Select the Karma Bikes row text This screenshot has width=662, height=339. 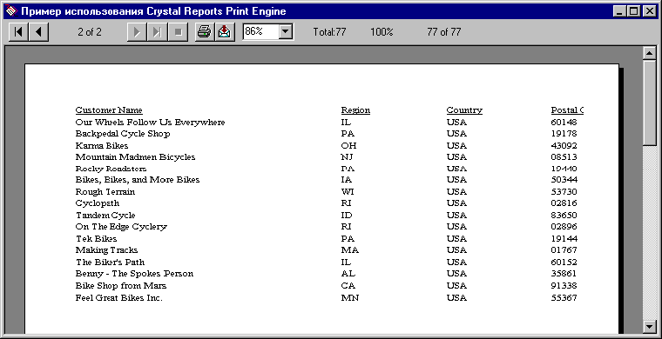point(102,146)
